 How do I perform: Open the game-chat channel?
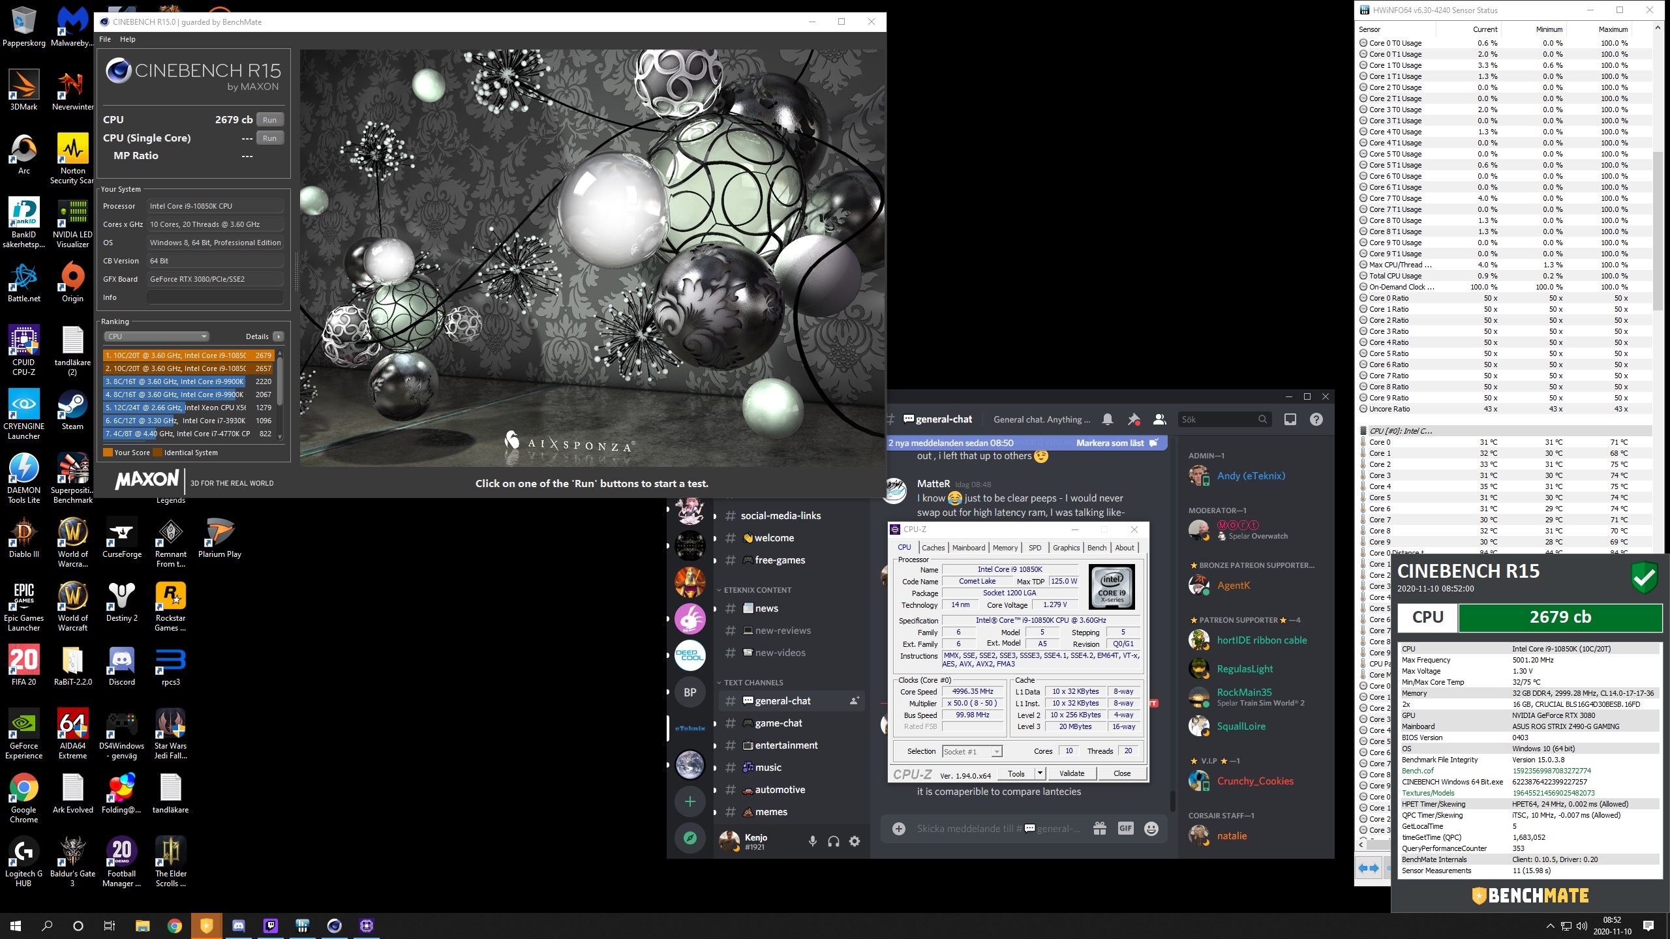[x=791, y=723]
